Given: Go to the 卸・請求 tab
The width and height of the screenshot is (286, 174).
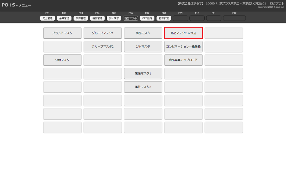Looking at the screenshot, I should [114, 18].
